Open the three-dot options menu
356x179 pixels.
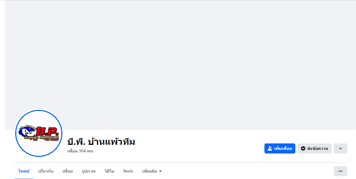(x=340, y=171)
